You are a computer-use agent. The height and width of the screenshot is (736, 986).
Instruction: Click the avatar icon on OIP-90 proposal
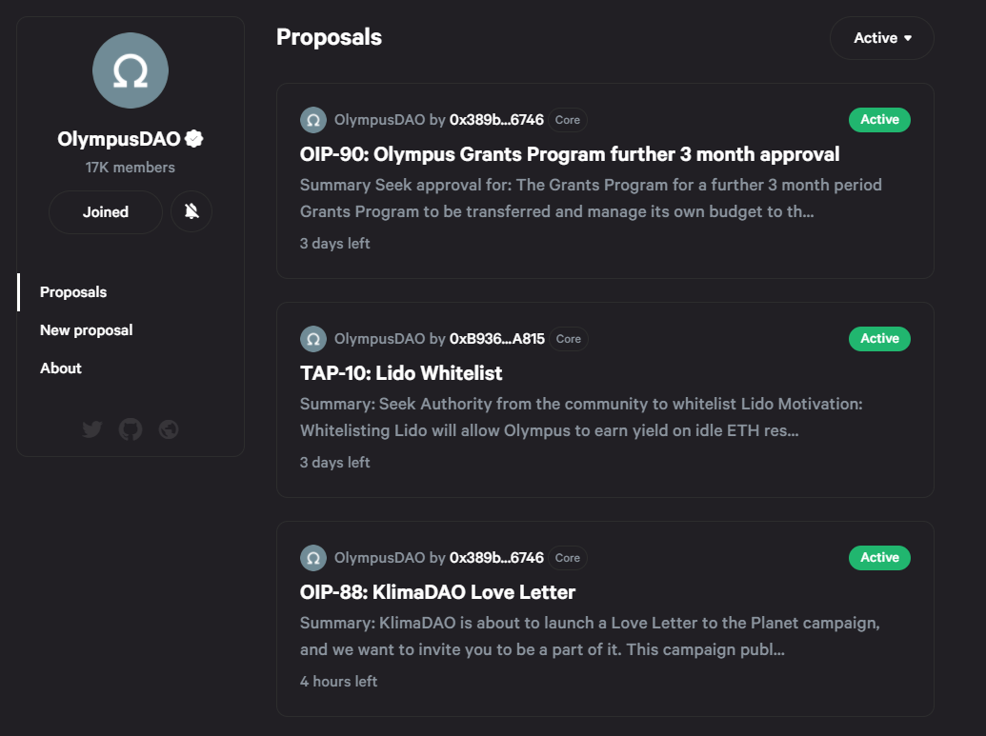313,120
